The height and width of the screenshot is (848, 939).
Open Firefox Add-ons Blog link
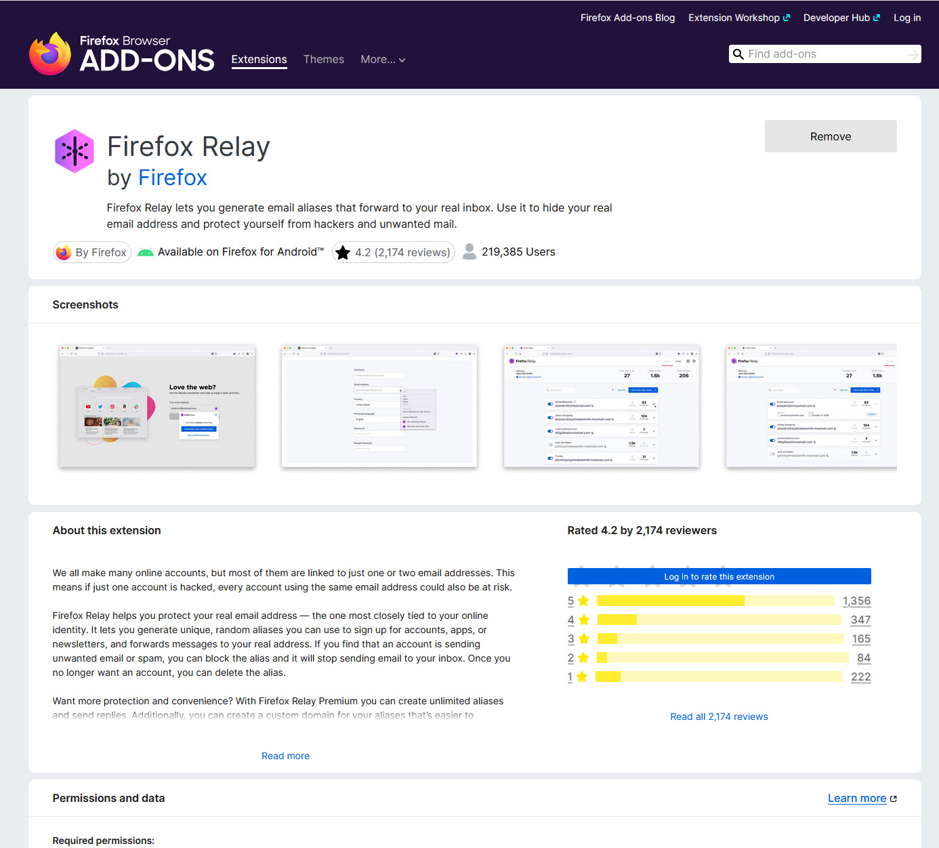click(x=627, y=18)
